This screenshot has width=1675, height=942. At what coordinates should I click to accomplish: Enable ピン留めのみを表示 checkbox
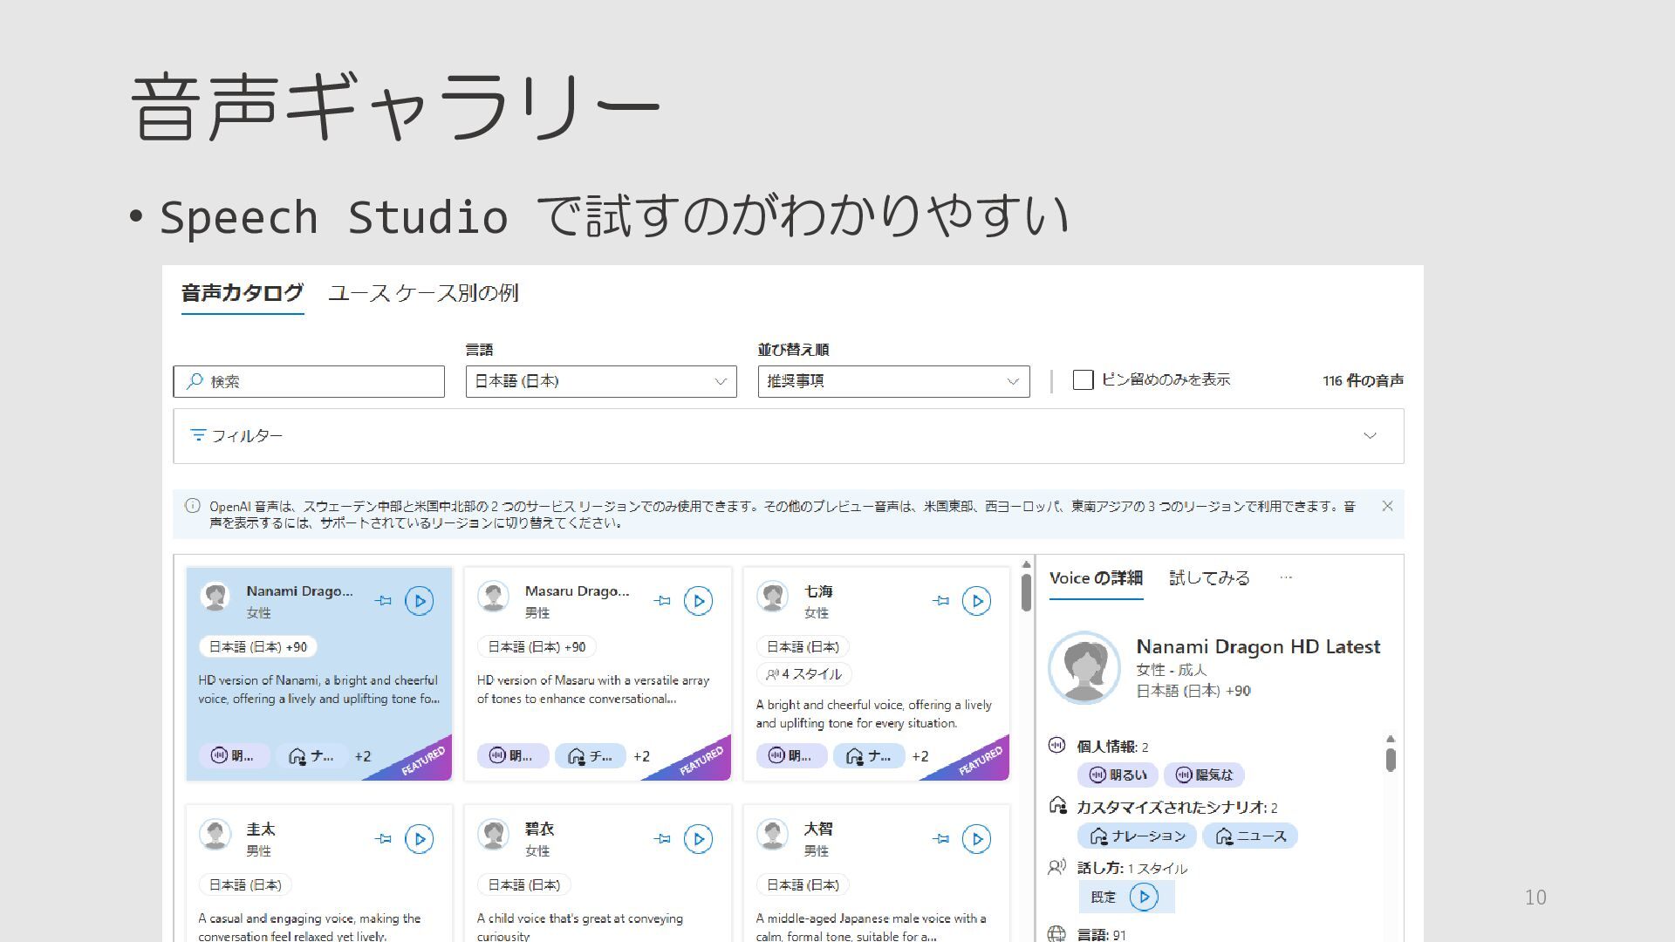(1083, 380)
